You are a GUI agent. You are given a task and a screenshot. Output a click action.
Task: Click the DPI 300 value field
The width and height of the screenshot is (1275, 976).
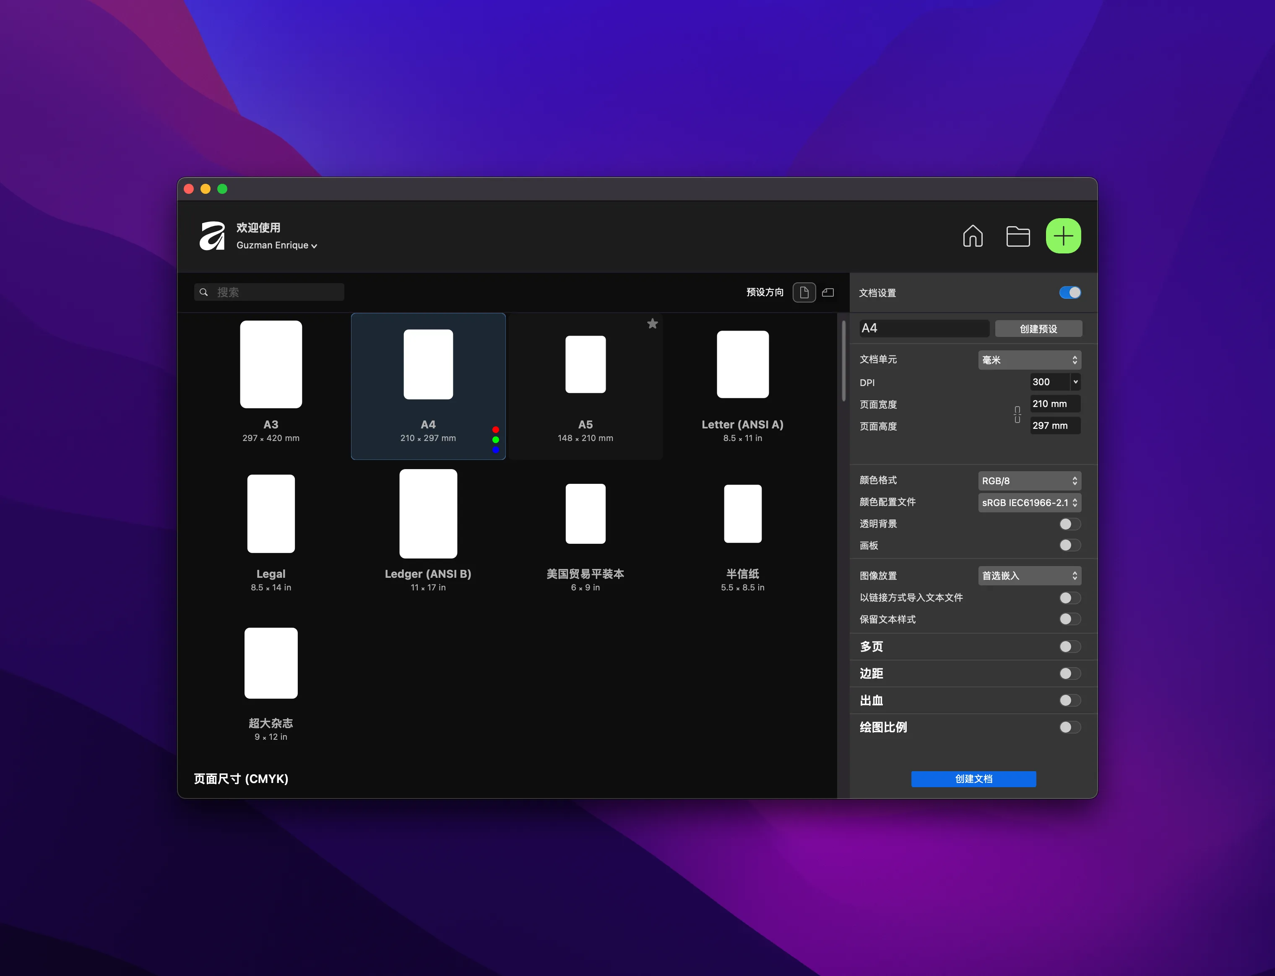pos(1050,382)
